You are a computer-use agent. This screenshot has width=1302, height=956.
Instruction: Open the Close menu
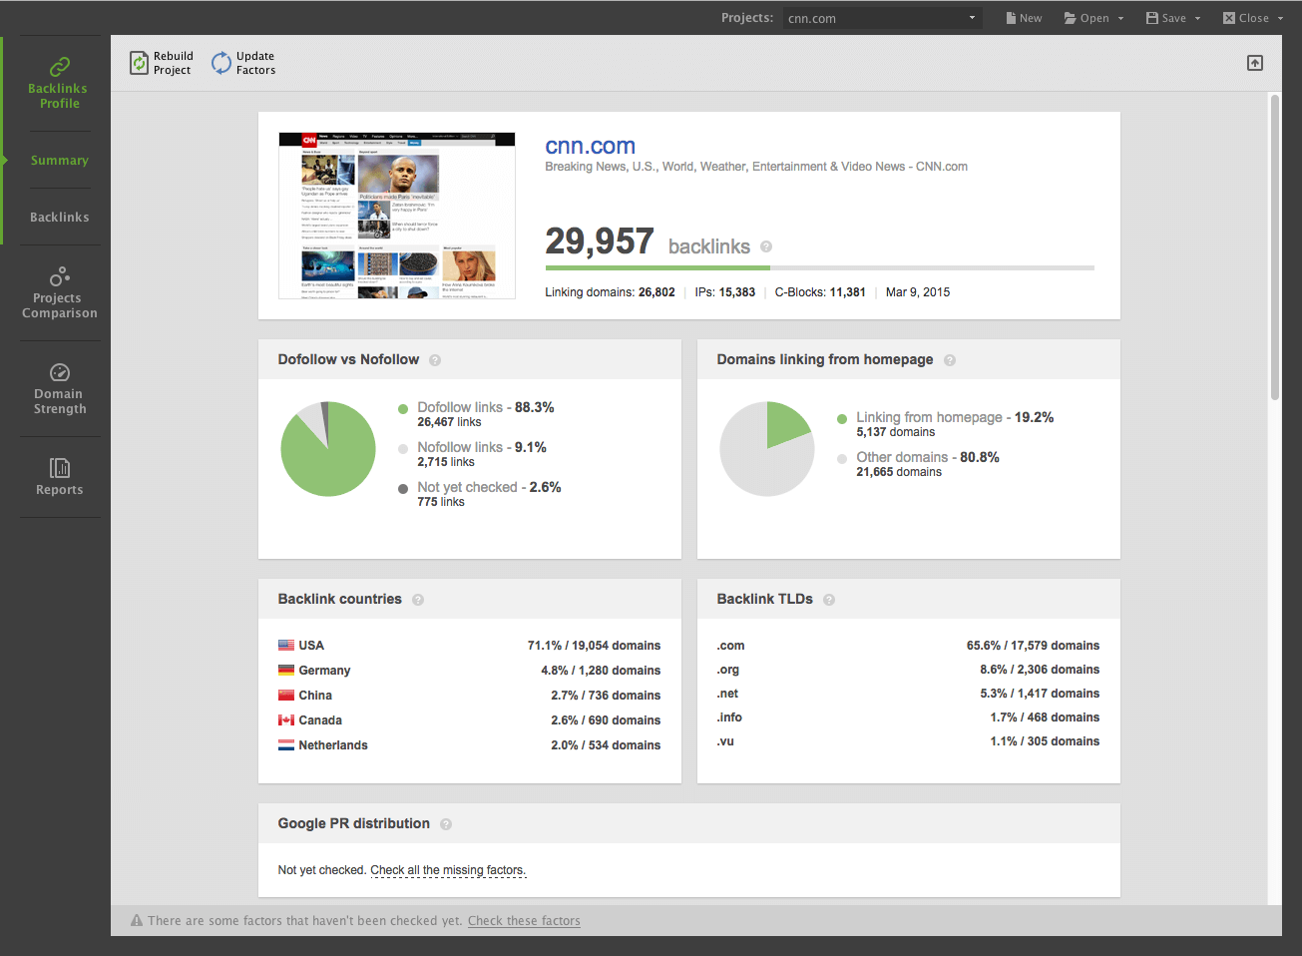1253,18
